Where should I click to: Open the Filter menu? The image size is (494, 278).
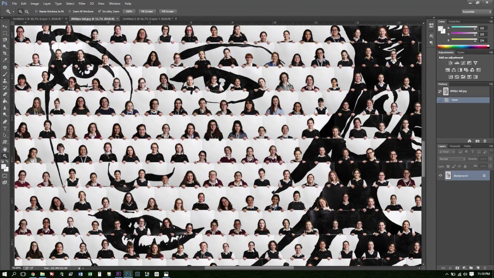[x=82, y=3]
